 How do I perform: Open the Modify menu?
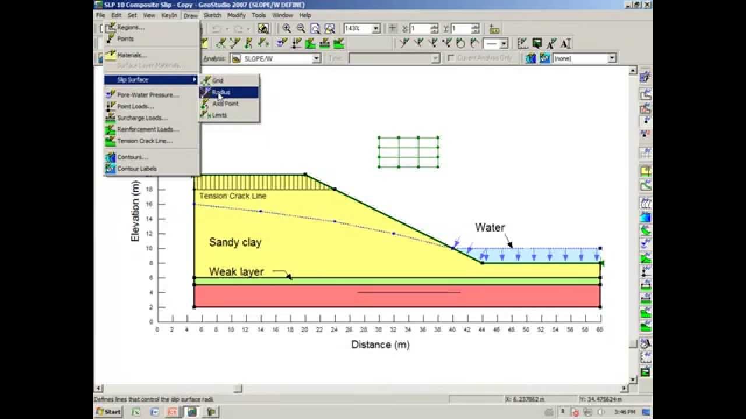point(236,15)
